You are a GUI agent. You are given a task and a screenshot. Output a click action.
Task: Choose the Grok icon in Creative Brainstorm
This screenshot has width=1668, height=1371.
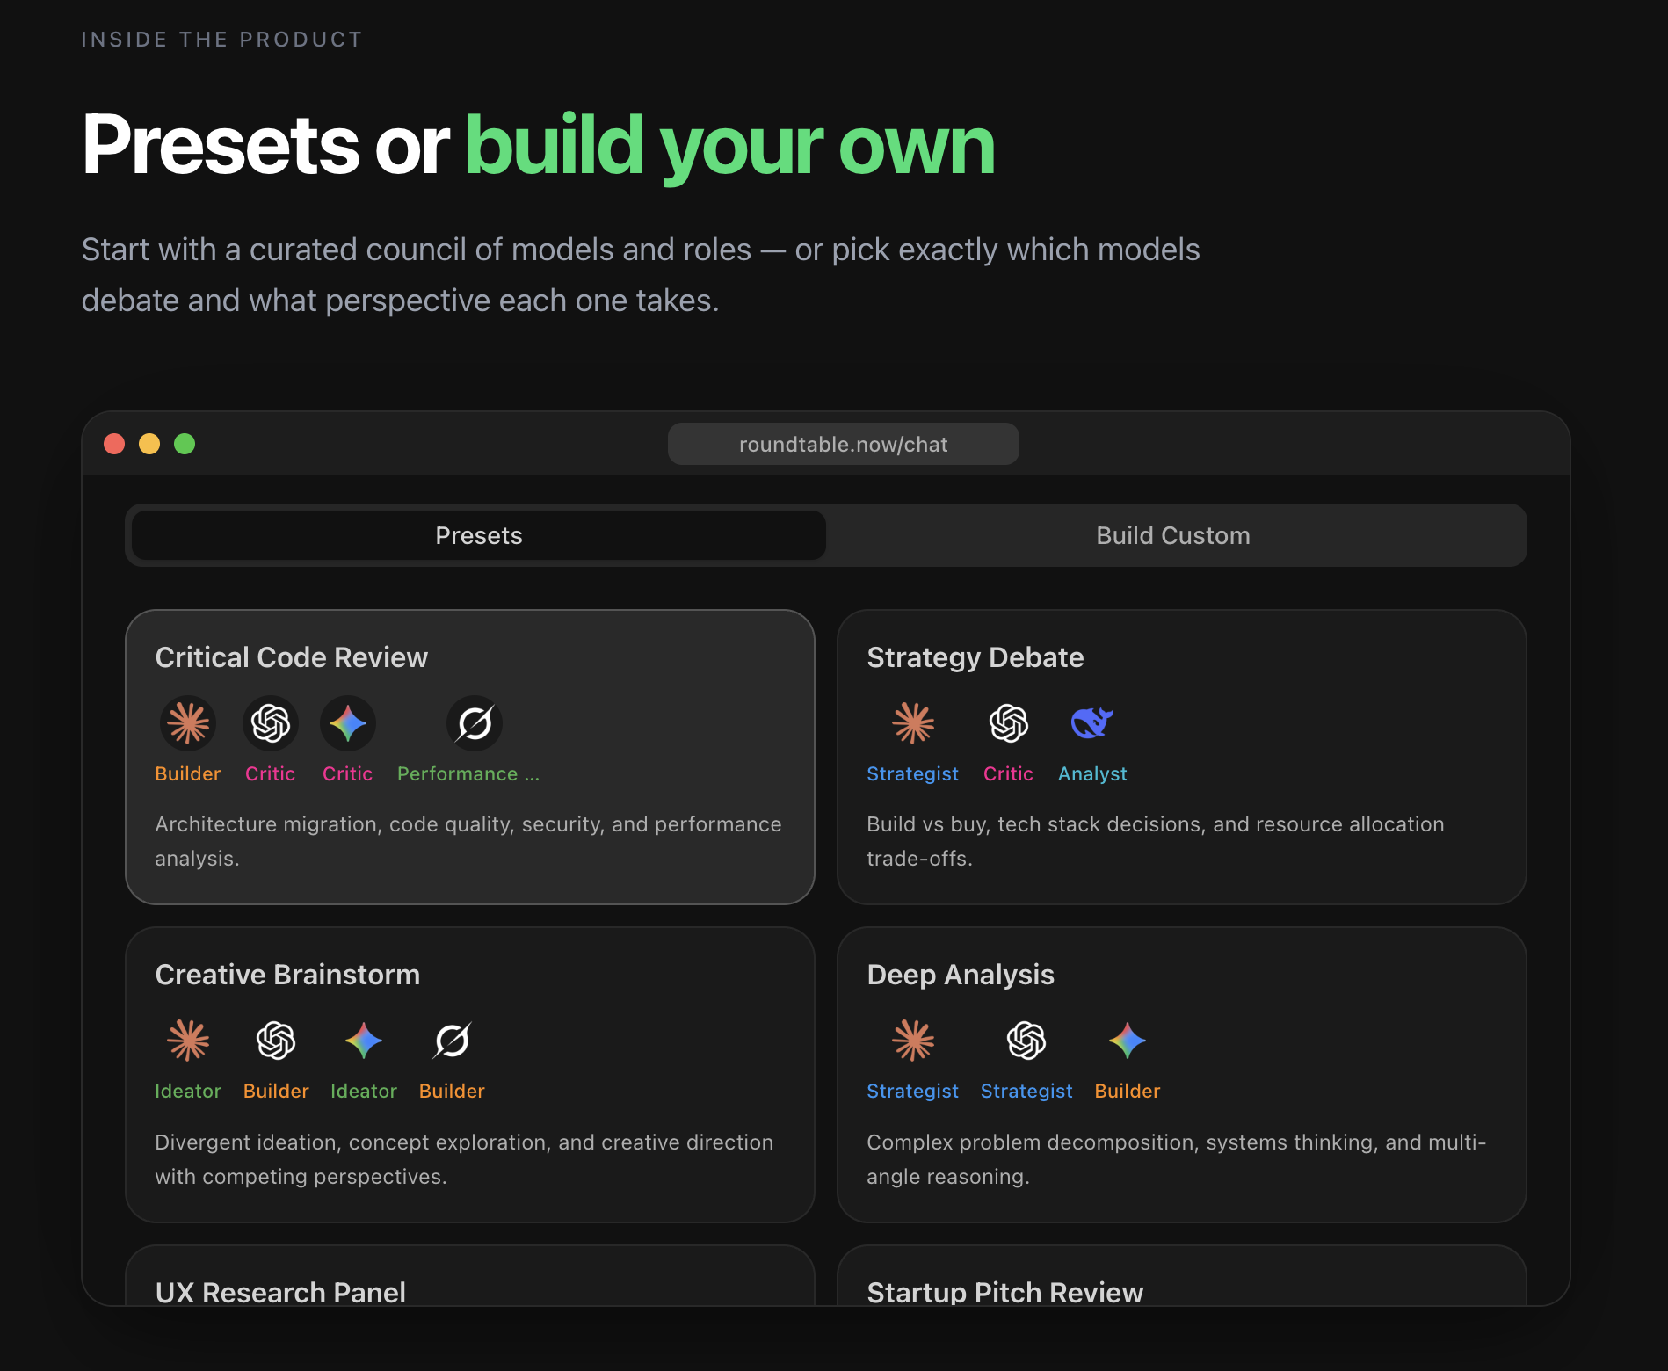click(453, 1041)
